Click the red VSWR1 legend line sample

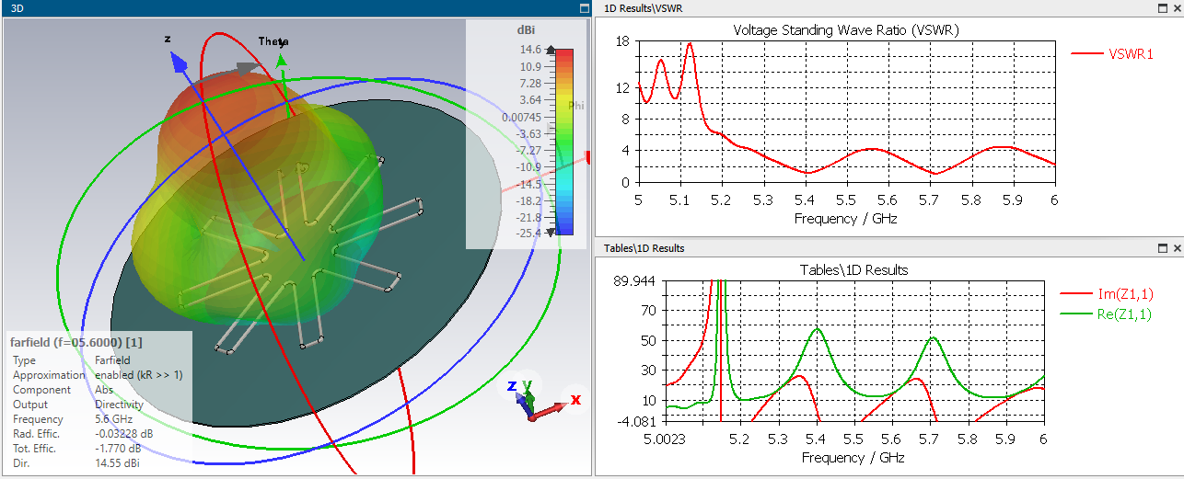tap(1086, 54)
